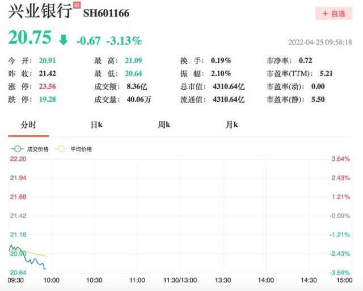
Task: Click the 跌停 value 19.28
Action: [x=48, y=99]
